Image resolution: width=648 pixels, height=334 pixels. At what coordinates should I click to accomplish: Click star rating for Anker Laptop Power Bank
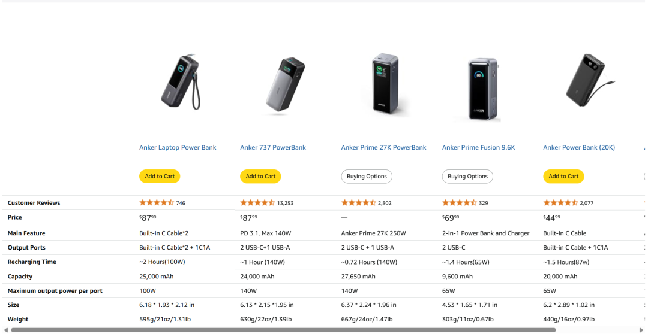click(157, 203)
